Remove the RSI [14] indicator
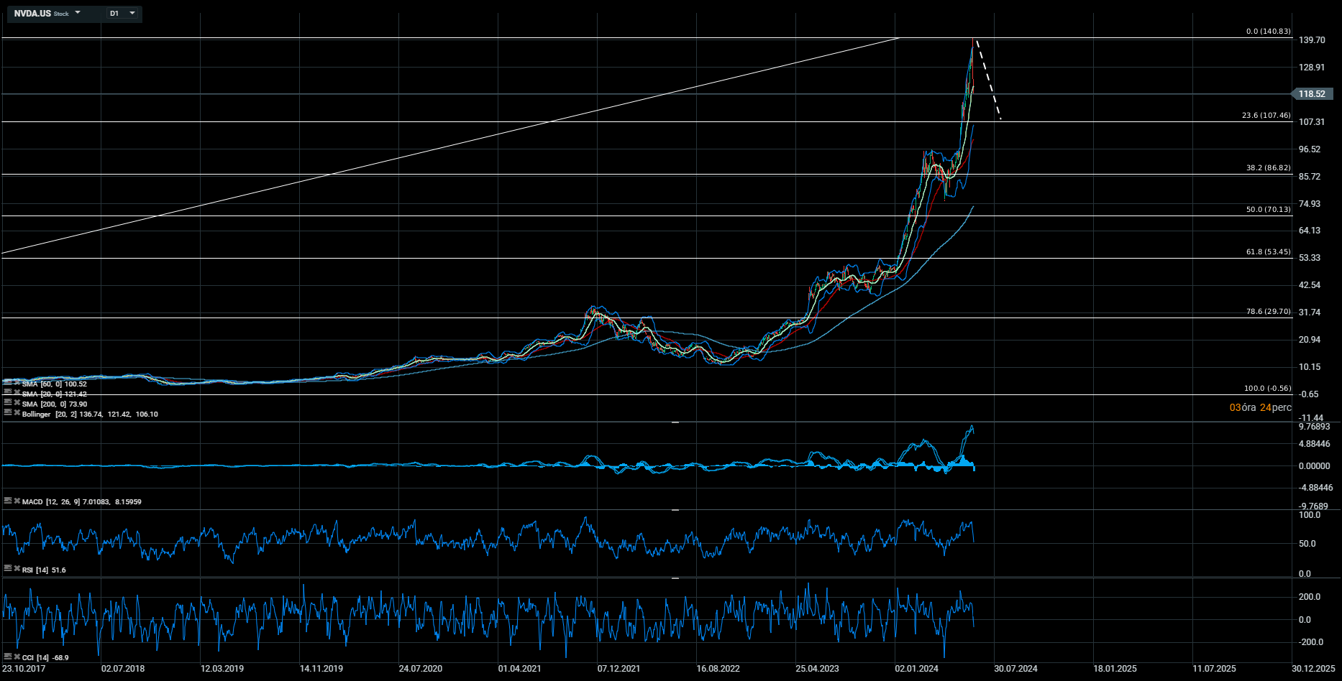The height and width of the screenshot is (681, 1342). [x=17, y=568]
